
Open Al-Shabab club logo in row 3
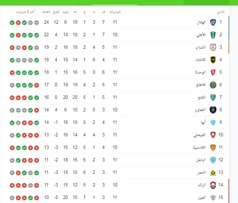(x=213, y=47)
